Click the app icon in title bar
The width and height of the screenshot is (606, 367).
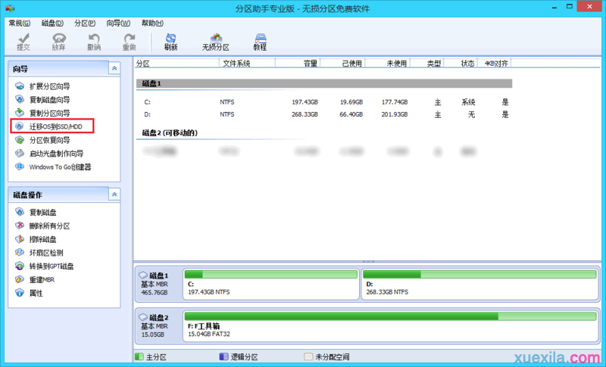point(11,8)
